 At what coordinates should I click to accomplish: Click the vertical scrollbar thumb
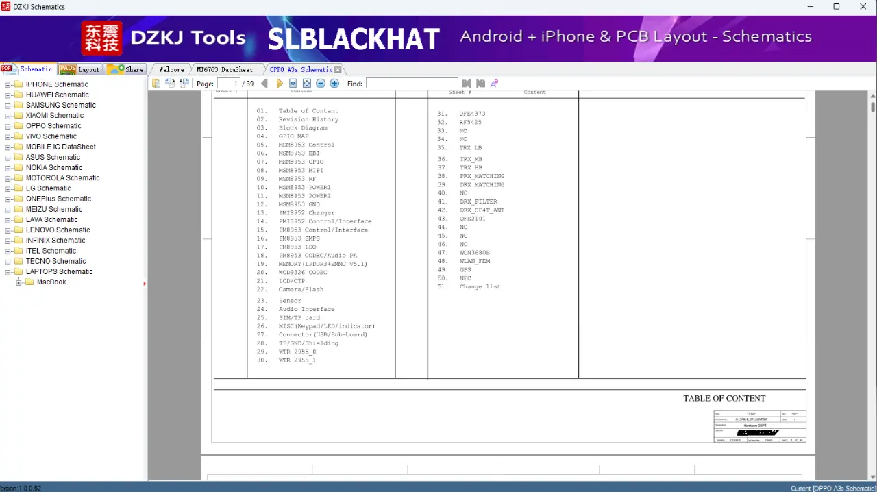(873, 107)
